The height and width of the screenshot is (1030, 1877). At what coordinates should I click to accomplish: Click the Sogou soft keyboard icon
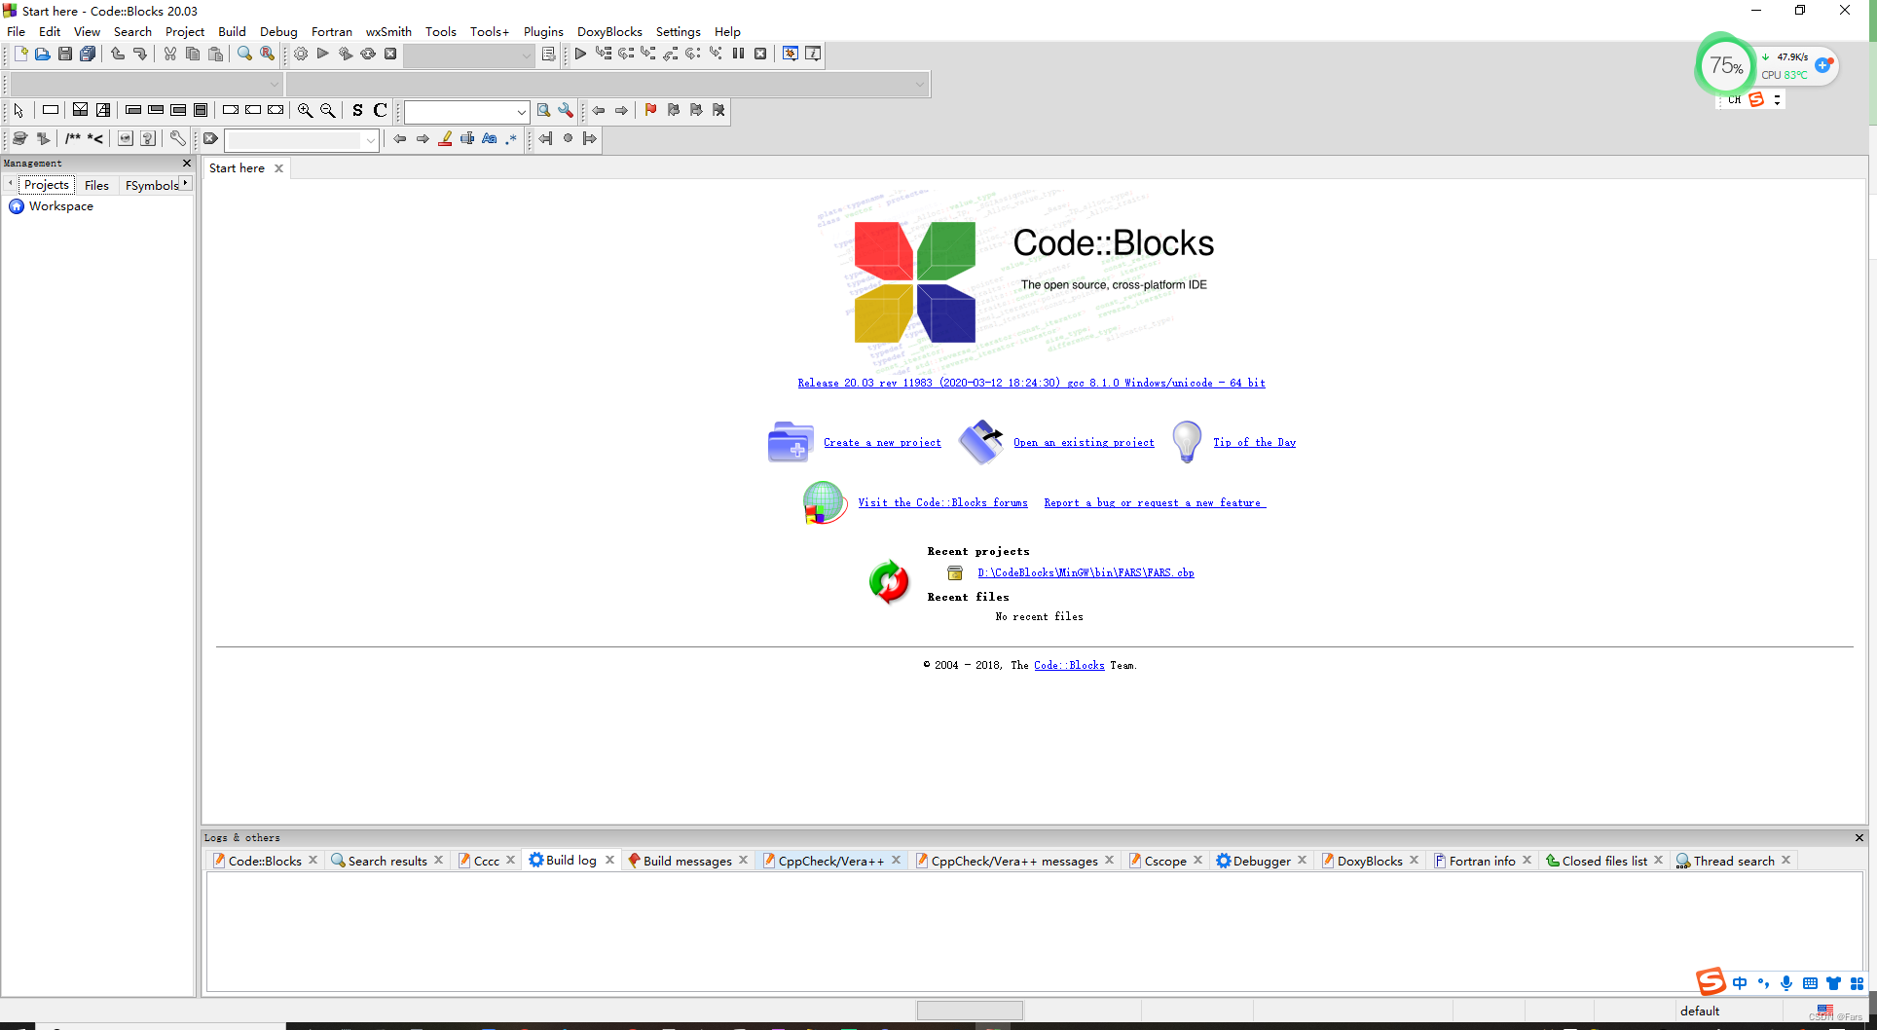pyautogui.click(x=1810, y=983)
